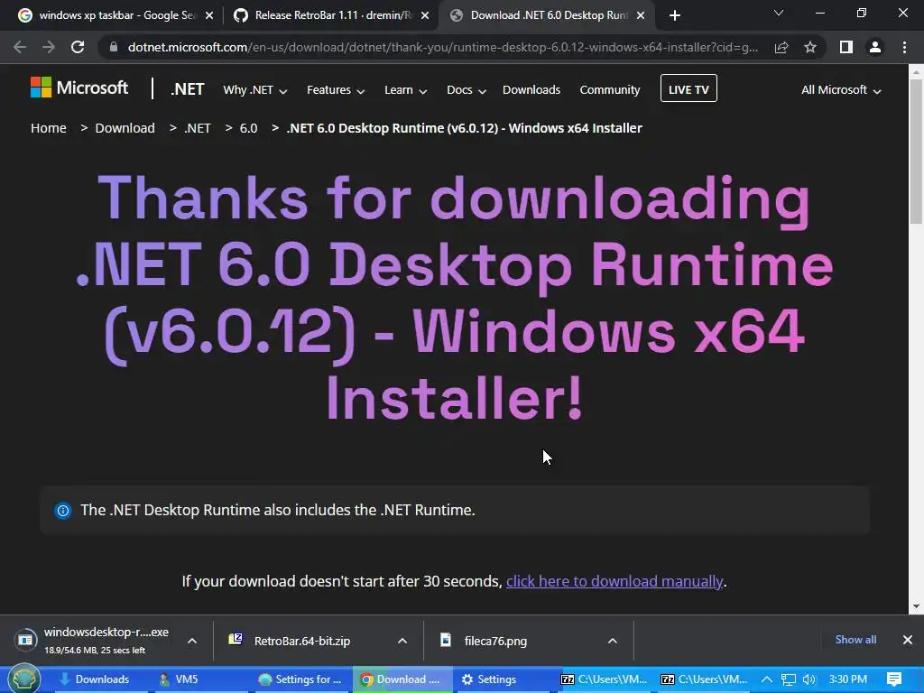
Task: Close the Google Search tab
Action: [208, 15]
